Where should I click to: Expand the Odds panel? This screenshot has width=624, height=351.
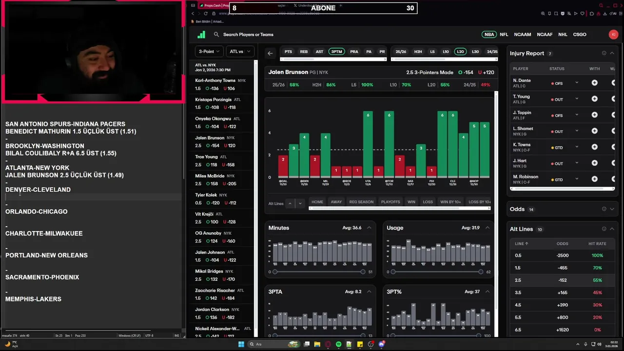[612, 209]
